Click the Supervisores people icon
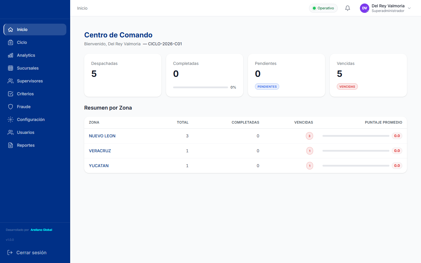Viewport: 421px width, 263px height. point(11,81)
